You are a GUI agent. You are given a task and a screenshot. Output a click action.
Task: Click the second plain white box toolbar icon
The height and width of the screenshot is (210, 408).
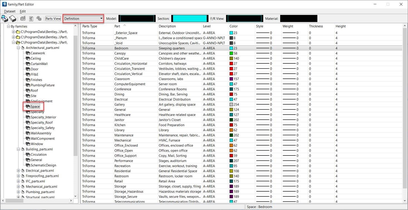13,19
